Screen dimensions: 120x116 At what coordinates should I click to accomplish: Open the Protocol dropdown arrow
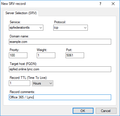[85, 28]
